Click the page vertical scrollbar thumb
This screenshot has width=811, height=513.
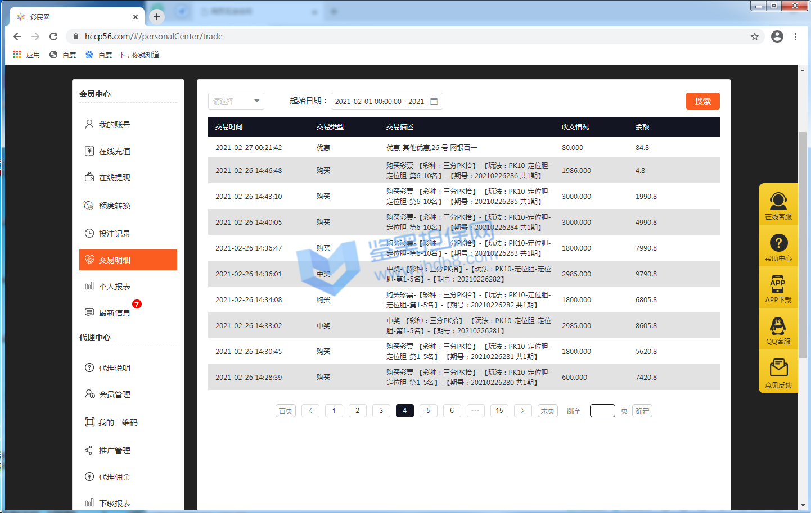[x=803, y=244]
